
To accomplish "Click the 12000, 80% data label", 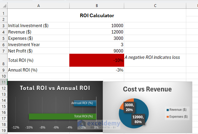I will coord(138,119).
